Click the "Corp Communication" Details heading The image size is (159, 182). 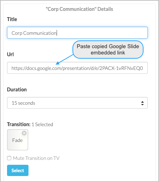(x=79, y=9)
